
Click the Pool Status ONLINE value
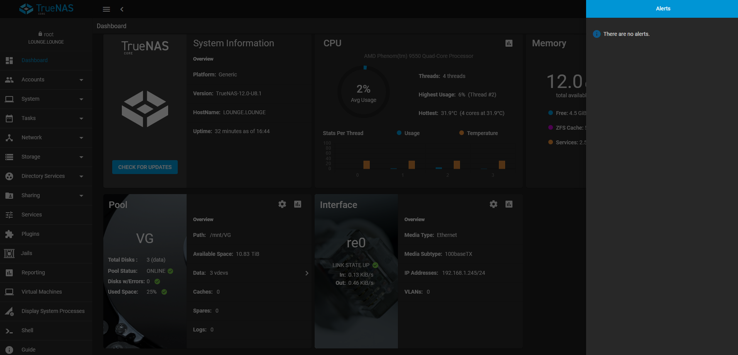click(x=156, y=271)
